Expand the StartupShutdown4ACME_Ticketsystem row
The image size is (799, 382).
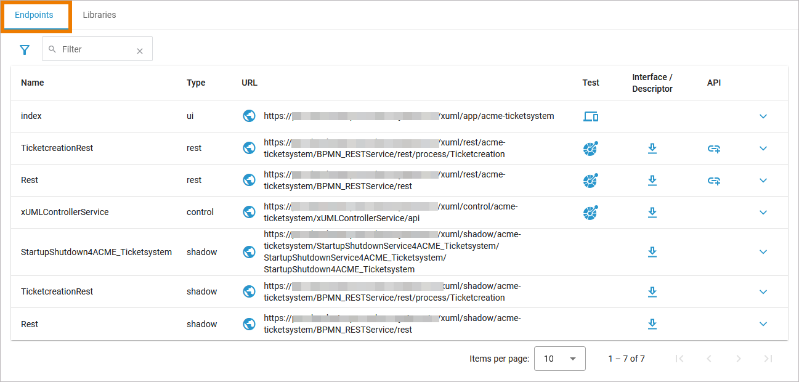(763, 252)
